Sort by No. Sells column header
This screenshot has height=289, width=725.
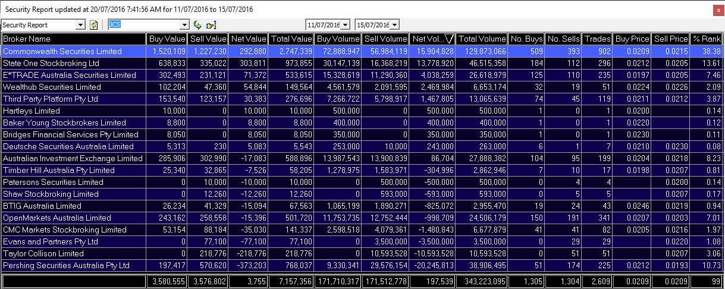pyautogui.click(x=563, y=39)
